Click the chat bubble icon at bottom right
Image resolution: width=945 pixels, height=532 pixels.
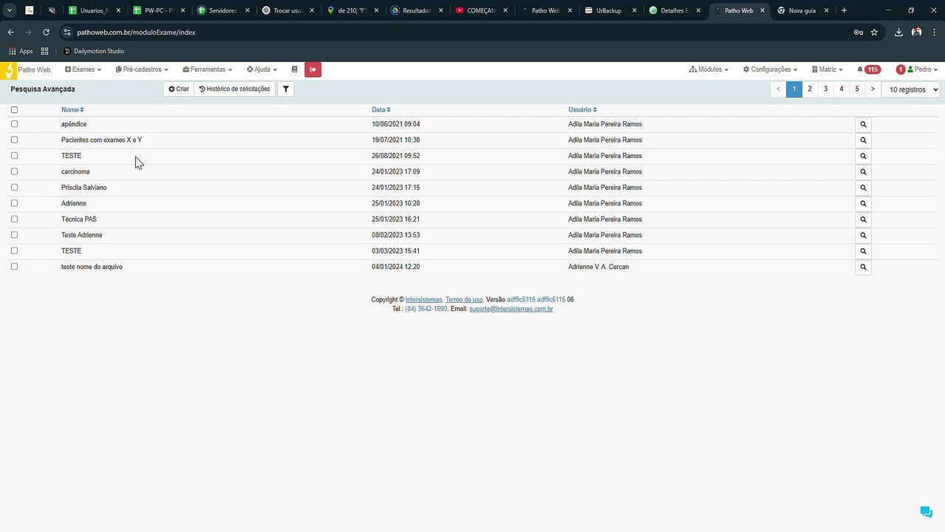926,512
